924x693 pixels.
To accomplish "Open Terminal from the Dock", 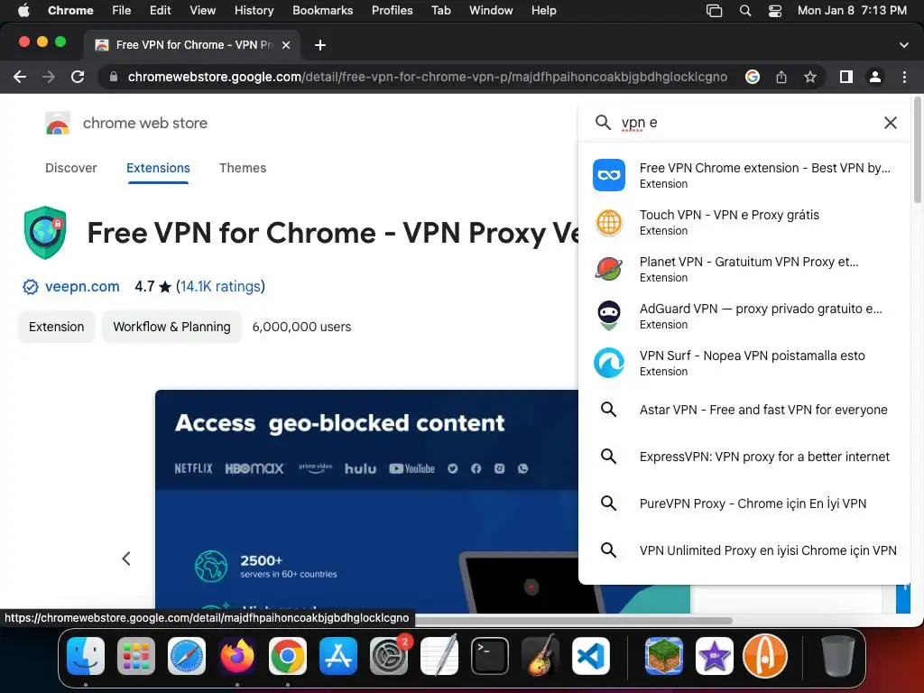I will pos(490,656).
